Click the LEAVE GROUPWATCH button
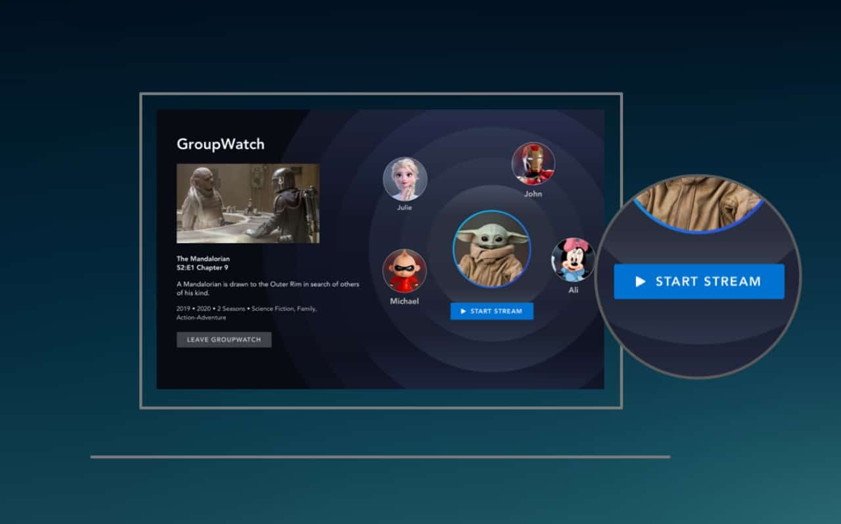The height and width of the screenshot is (524, 841). pos(224,339)
